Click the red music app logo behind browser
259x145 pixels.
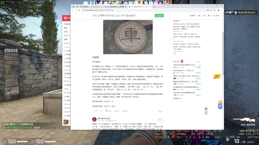point(65,18)
